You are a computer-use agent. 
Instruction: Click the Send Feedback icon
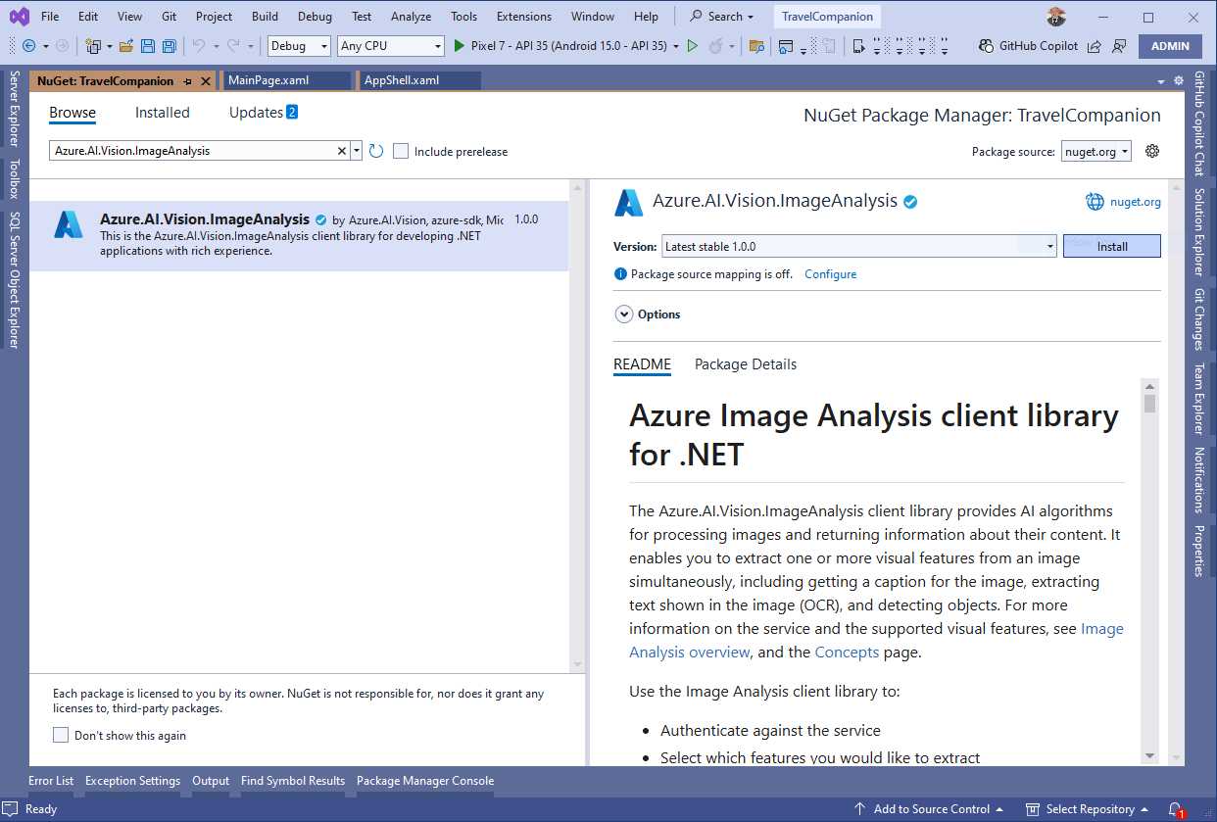click(1119, 46)
